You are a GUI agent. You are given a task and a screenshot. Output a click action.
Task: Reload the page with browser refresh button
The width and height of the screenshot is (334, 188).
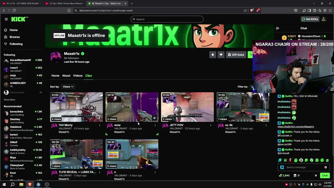(14, 10)
